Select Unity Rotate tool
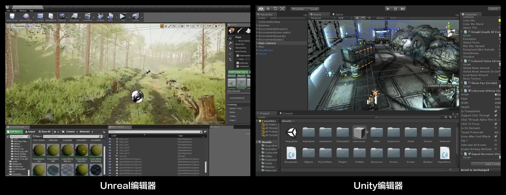506x195 pixels. tap(275, 9)
